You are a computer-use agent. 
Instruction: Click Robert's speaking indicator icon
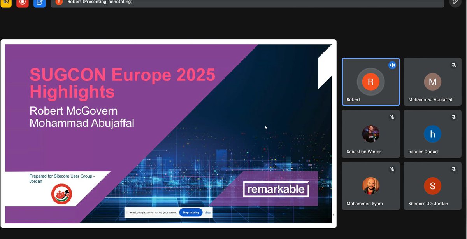(392, 65)
